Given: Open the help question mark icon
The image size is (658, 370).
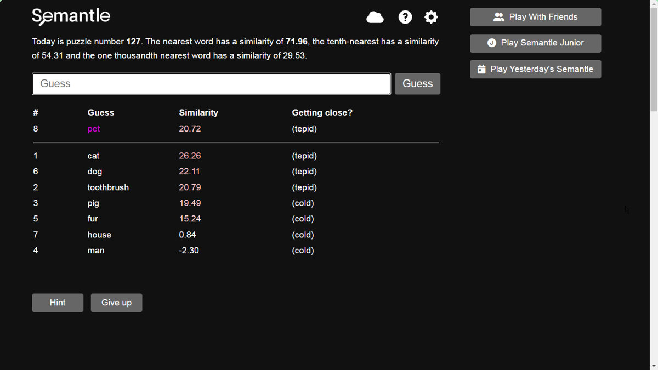Looking at the screenshot, I should tap(405, 17).
